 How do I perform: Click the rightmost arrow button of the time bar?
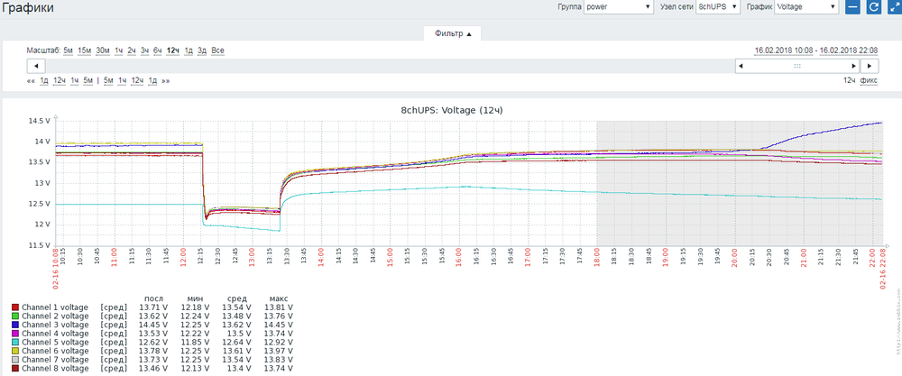pos(869,66)
